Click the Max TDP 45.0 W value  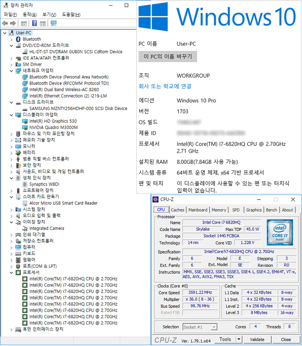click(x=252, y=229)
